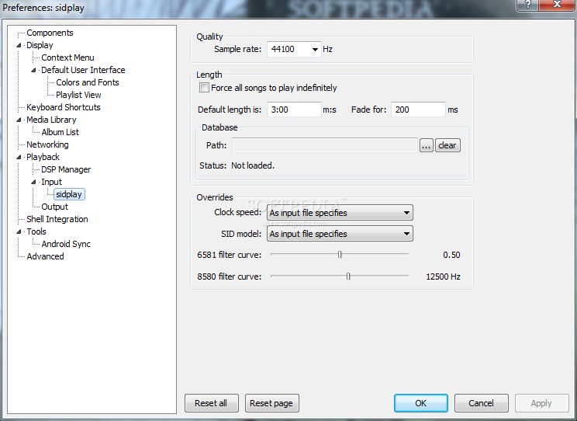
Task: Open DSP Manager page
Action: coord(66,169)
